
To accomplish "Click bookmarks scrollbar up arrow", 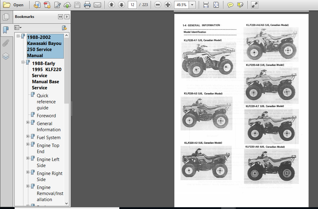I will click(x=67, y=35).
